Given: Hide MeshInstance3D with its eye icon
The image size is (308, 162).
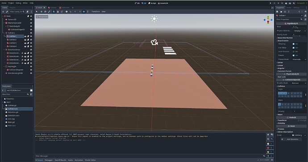Looking at the screenshot, I should point(31,23).
